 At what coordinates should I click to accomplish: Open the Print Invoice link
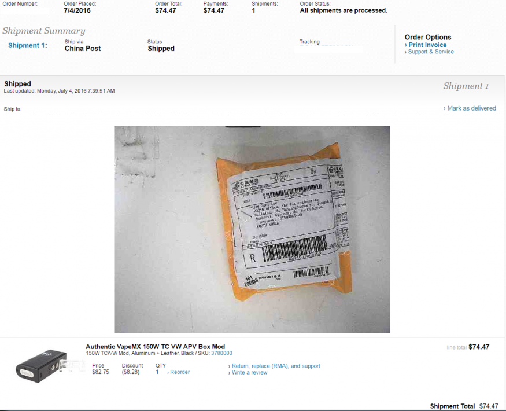click(x=427, y=45)
